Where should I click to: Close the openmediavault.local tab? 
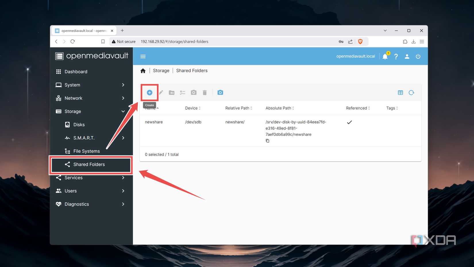click(112, 31)
